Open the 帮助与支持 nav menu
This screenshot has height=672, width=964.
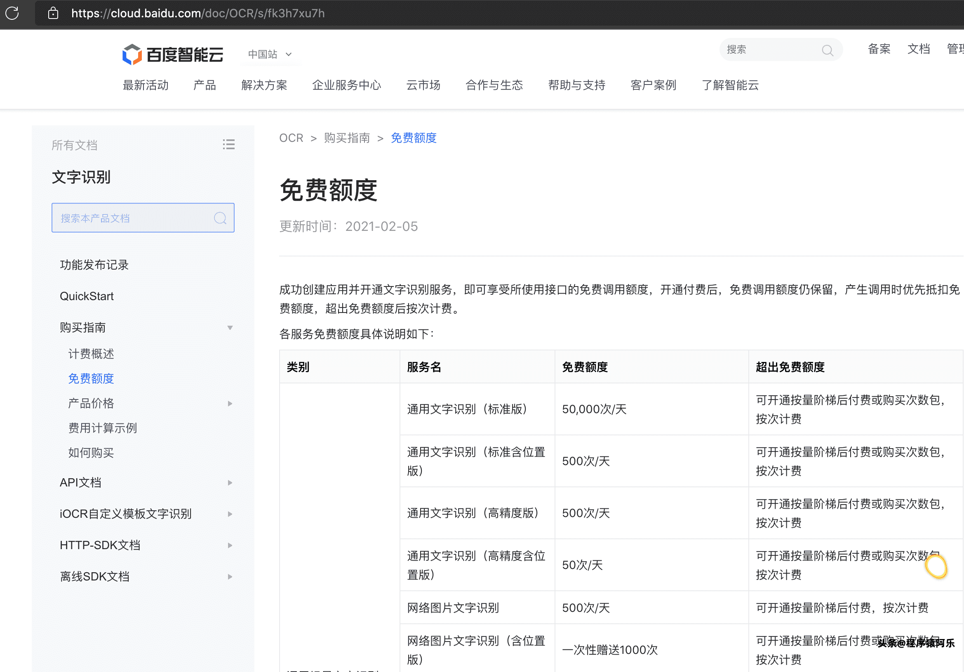tap(576, 85)
